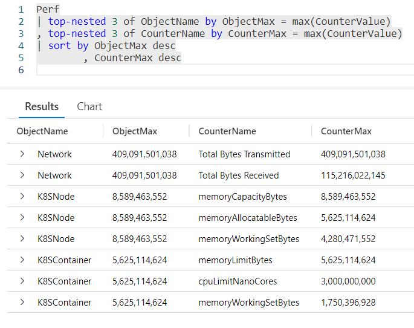Expand the cpuLimitNanoCores row chevron

(22, 281)
